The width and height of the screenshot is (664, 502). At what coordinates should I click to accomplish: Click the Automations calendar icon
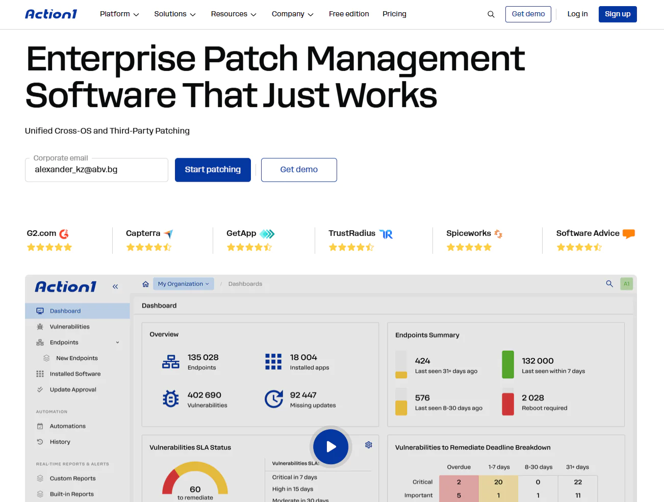click(40, 426)
